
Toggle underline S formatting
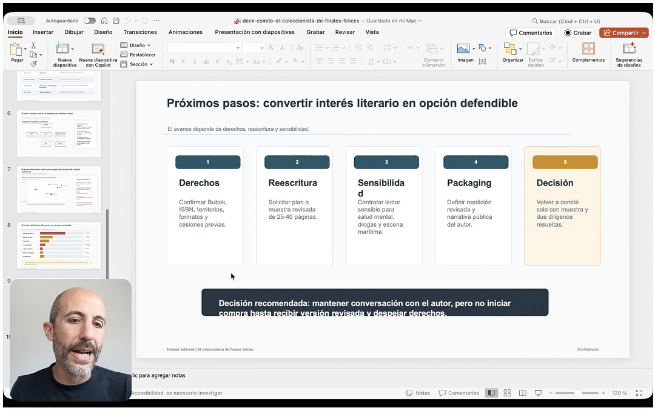click(195, 61)
